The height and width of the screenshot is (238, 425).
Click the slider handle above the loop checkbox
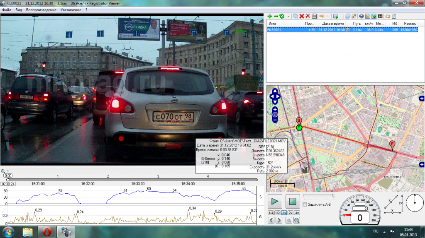tap(333, 195)
